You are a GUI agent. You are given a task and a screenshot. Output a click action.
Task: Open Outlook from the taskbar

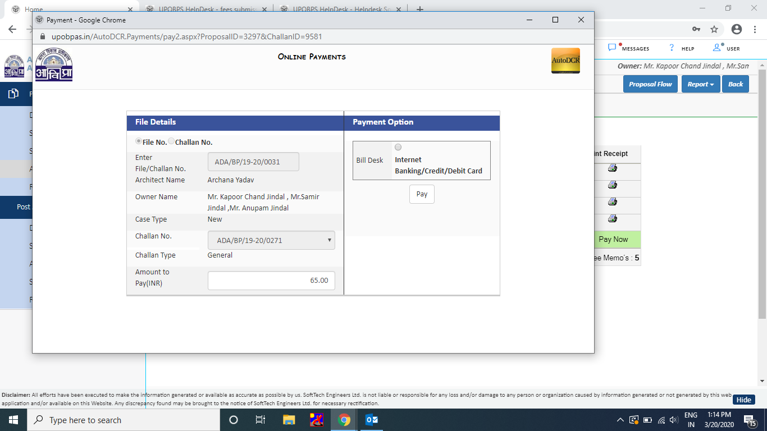point(372,420)
